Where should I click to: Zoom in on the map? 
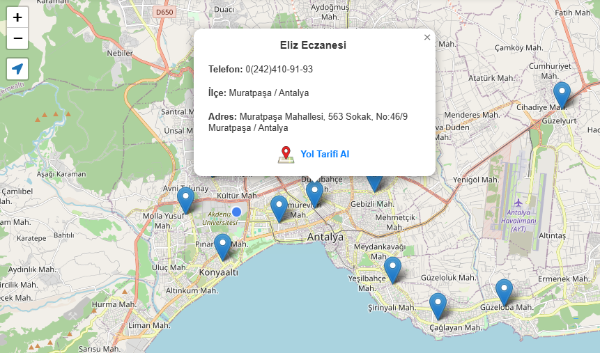coord(17,17)
